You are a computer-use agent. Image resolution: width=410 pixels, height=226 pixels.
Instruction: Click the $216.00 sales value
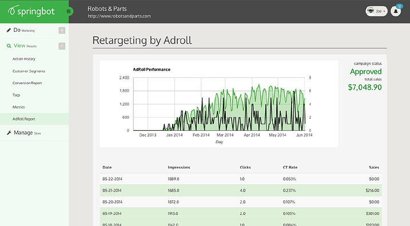pos(372,191)
